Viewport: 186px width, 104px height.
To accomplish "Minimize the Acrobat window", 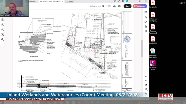I will tap(134, 1).
